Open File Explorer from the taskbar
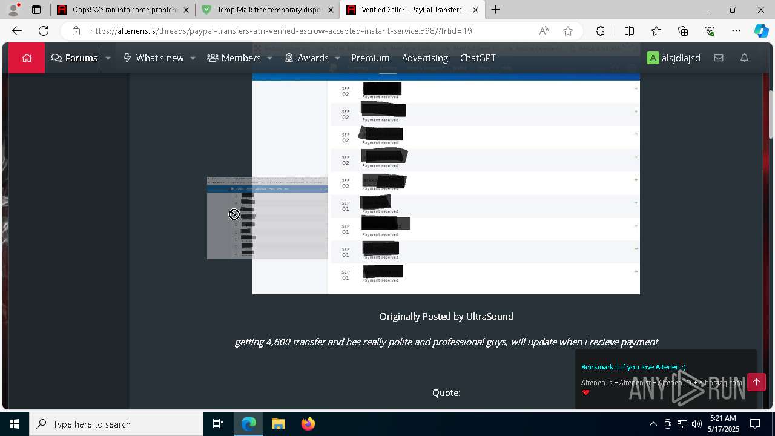Screen dimensions: 775x436 tap(278, 424)
